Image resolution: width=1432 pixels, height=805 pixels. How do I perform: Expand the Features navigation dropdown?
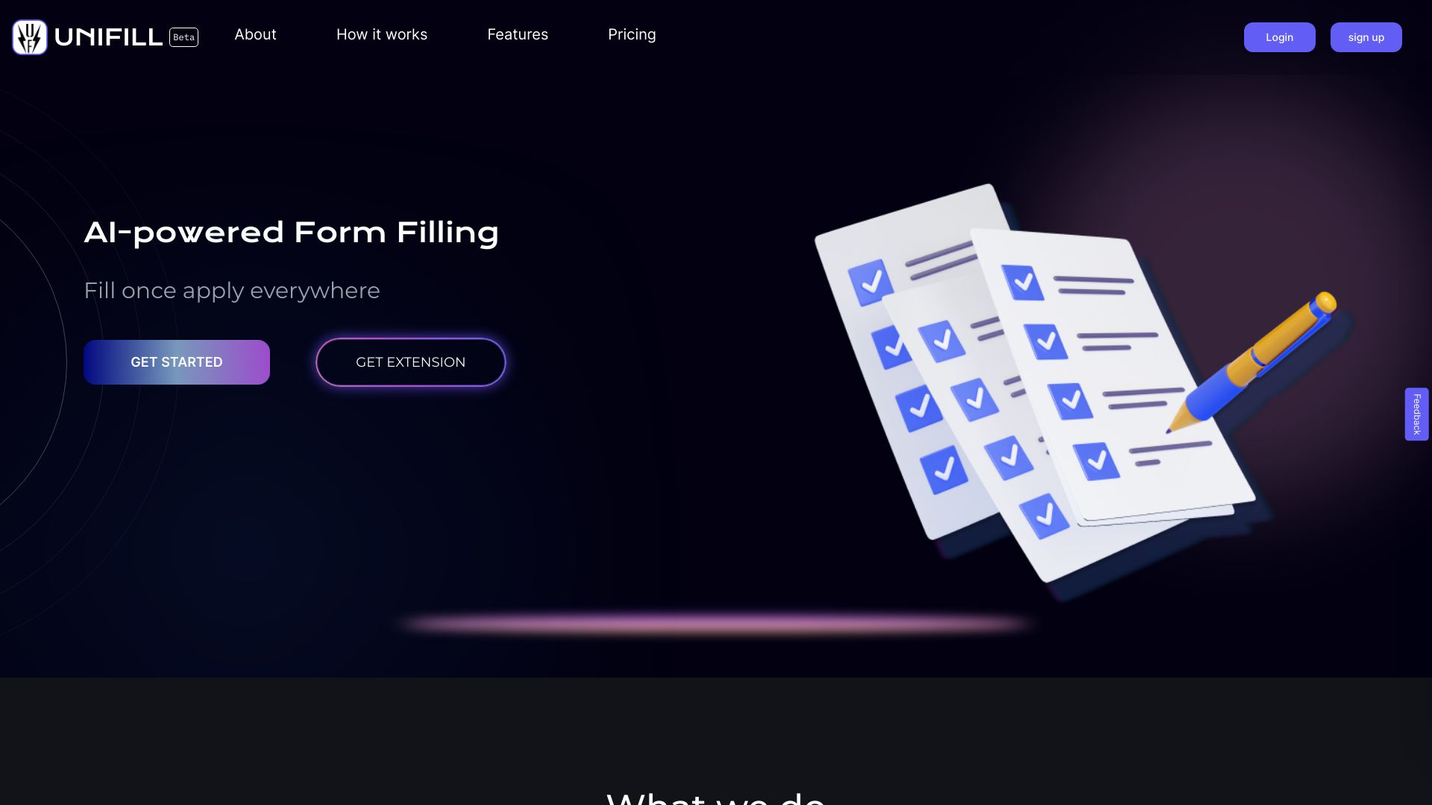point(518,34)
